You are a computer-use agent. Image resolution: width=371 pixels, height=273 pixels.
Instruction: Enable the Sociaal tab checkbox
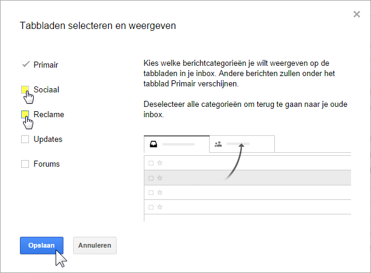pos(25,89)
